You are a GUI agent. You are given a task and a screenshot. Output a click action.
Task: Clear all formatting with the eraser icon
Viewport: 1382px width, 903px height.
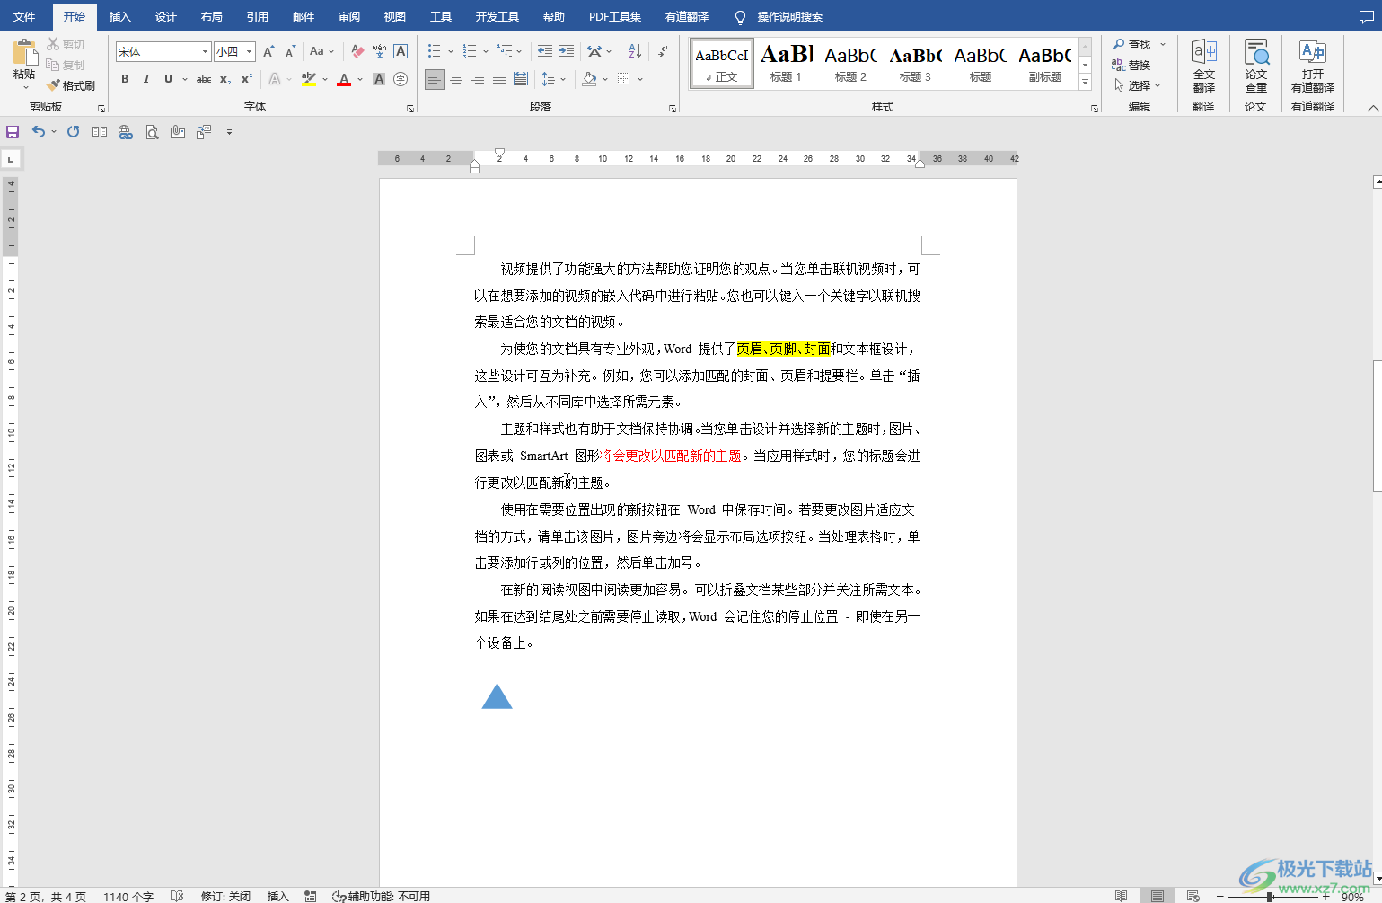tap(357, 51)
